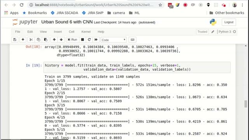Move selected cell up

[54, 40]
